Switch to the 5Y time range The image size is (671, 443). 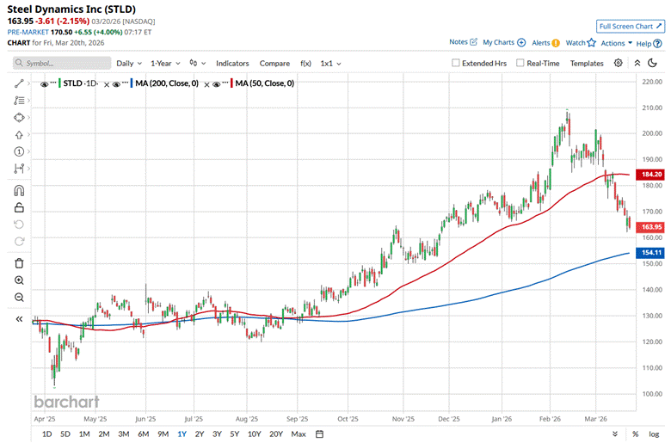pos(234,434)
